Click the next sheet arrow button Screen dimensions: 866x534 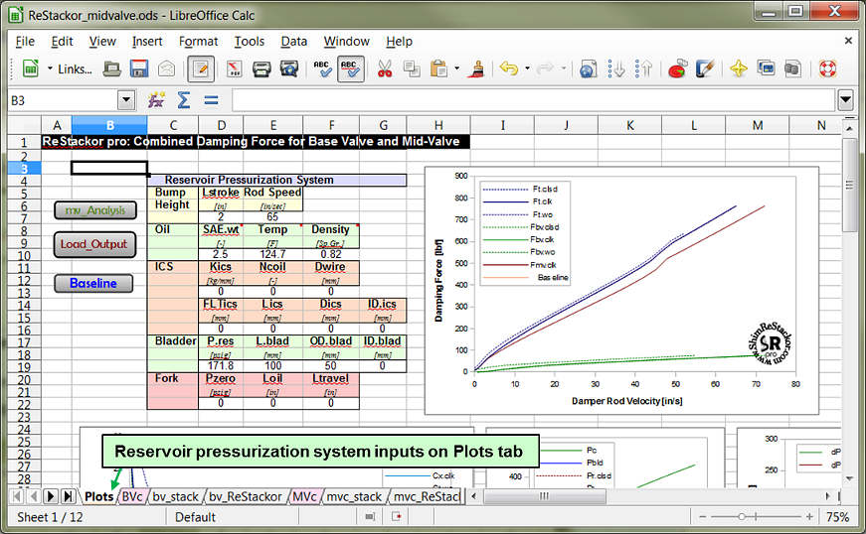click(51, 496)
